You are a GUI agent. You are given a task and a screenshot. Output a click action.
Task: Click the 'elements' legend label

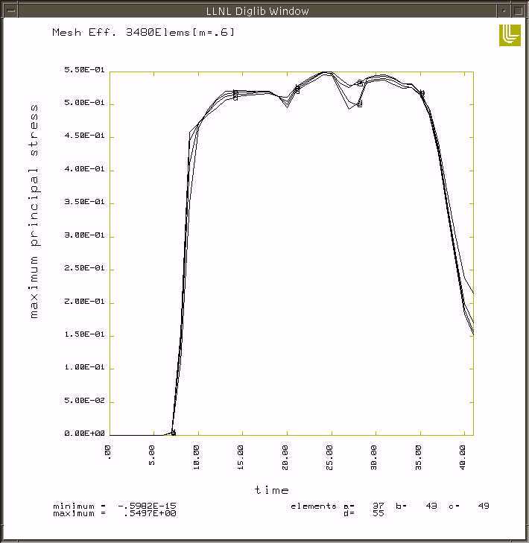coord(313,506)
